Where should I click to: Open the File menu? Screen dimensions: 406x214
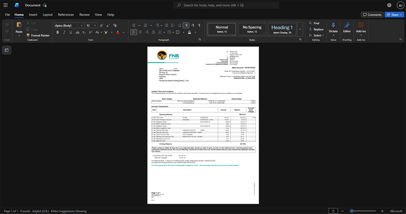tap(7, 15)
